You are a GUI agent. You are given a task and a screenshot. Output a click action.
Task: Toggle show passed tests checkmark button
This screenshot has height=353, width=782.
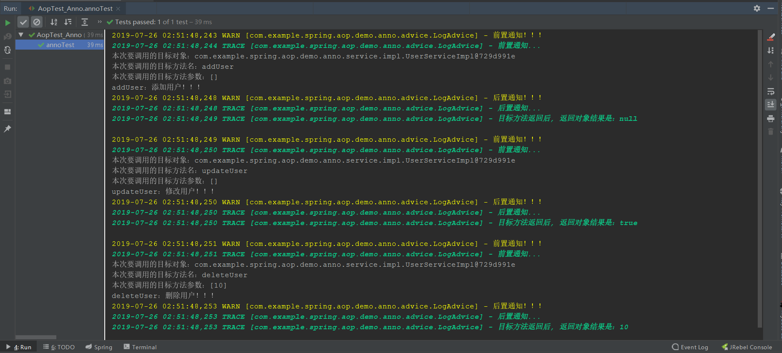coord(23,22)
